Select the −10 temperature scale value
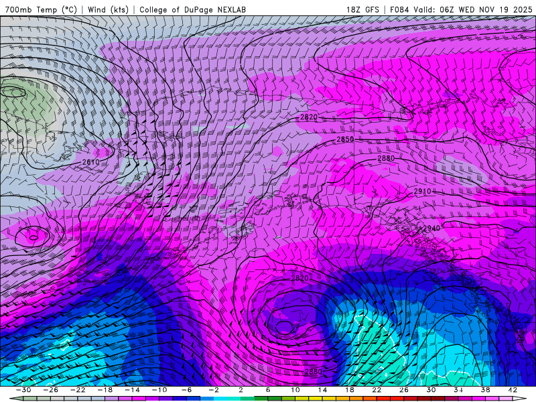The image size is (536, 402). pos(159,390)
